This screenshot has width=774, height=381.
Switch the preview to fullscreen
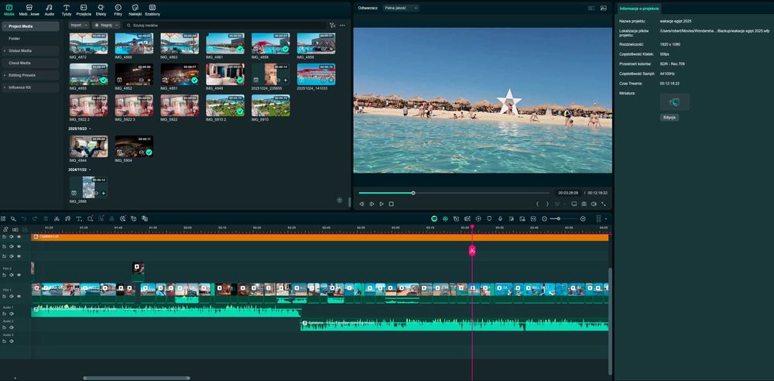[x=603, y=204]
